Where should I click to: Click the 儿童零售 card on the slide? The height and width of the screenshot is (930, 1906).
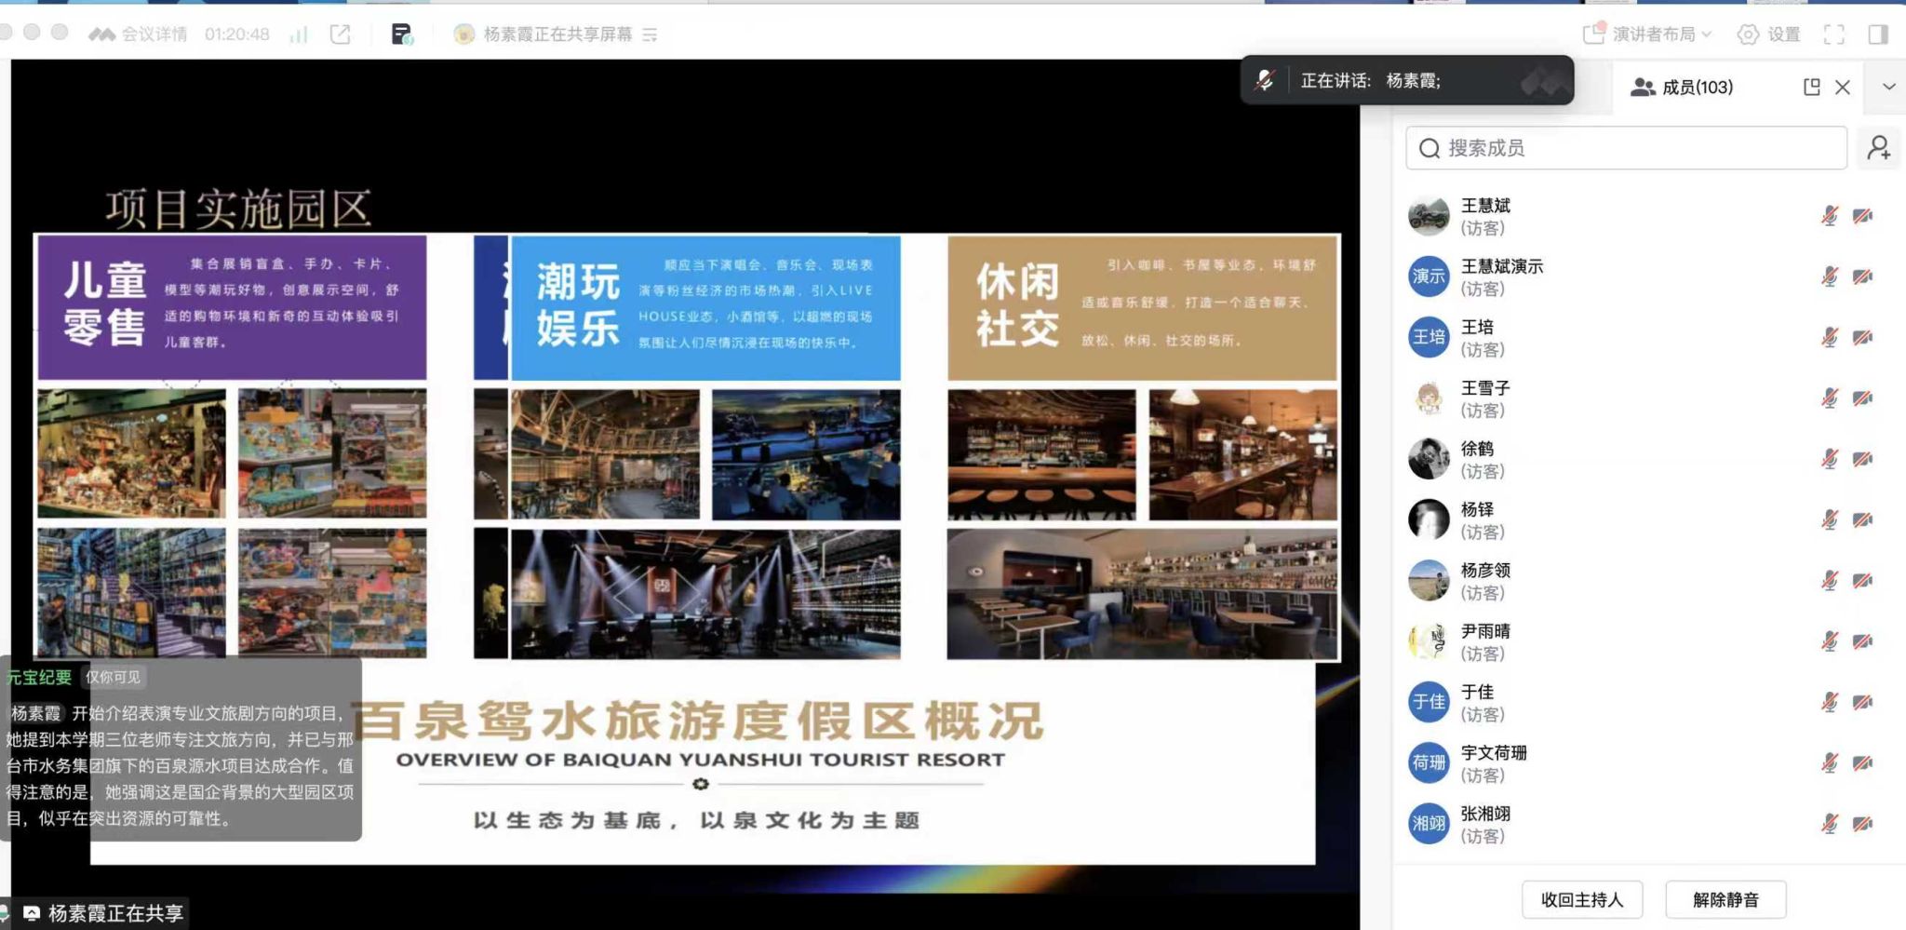click(x=232, y=307)
